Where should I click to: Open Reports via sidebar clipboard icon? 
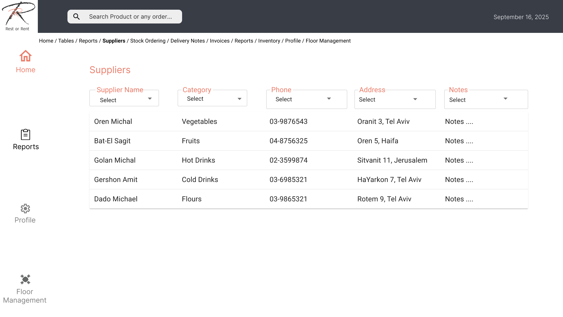click(x=26, y=135)
